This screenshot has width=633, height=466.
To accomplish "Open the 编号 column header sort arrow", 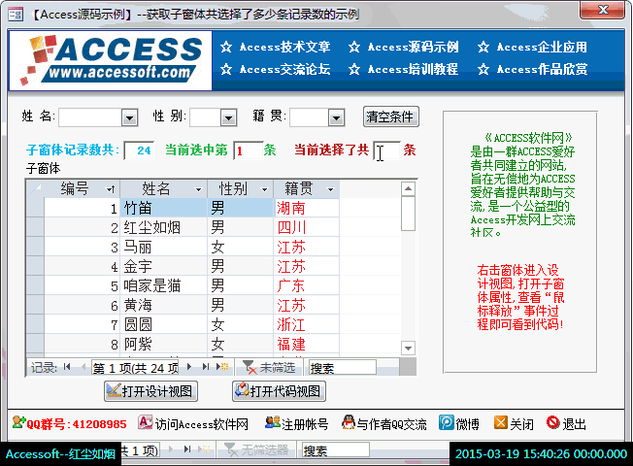I will 111,189.
